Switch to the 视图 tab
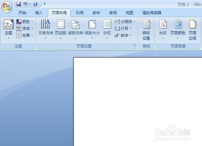This screenshot has width=202, height=146. coord(129,13)
